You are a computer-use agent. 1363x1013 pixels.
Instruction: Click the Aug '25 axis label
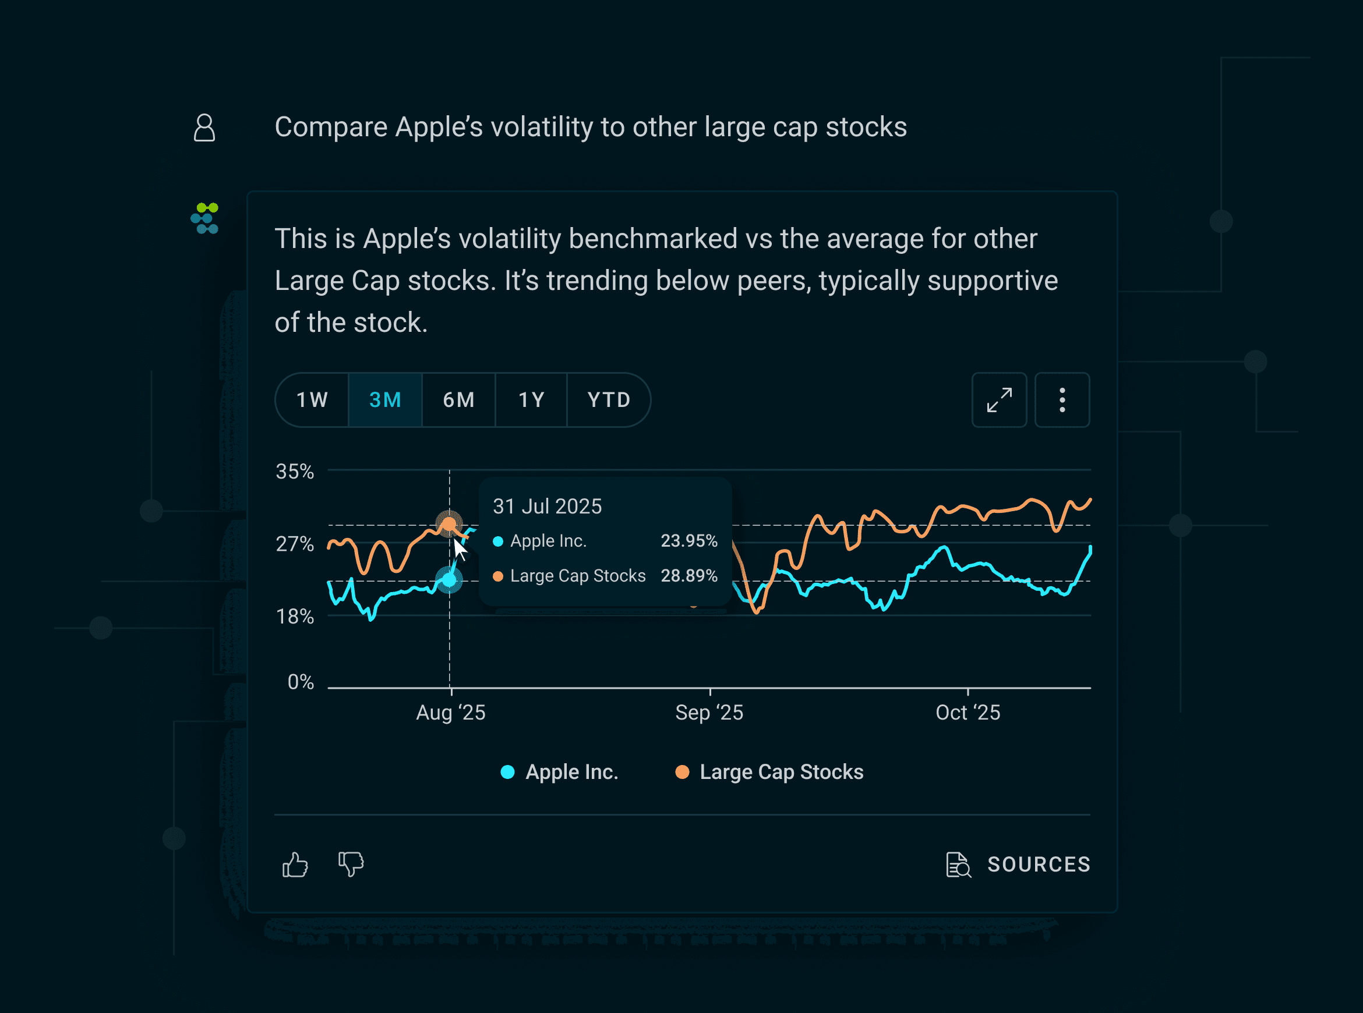click(451, 712)
